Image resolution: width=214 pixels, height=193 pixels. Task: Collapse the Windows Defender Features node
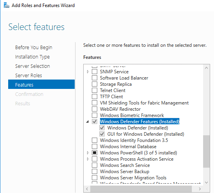click(x=88, y=122)
